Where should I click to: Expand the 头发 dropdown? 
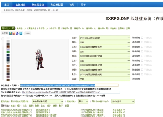tap(105, 47)
